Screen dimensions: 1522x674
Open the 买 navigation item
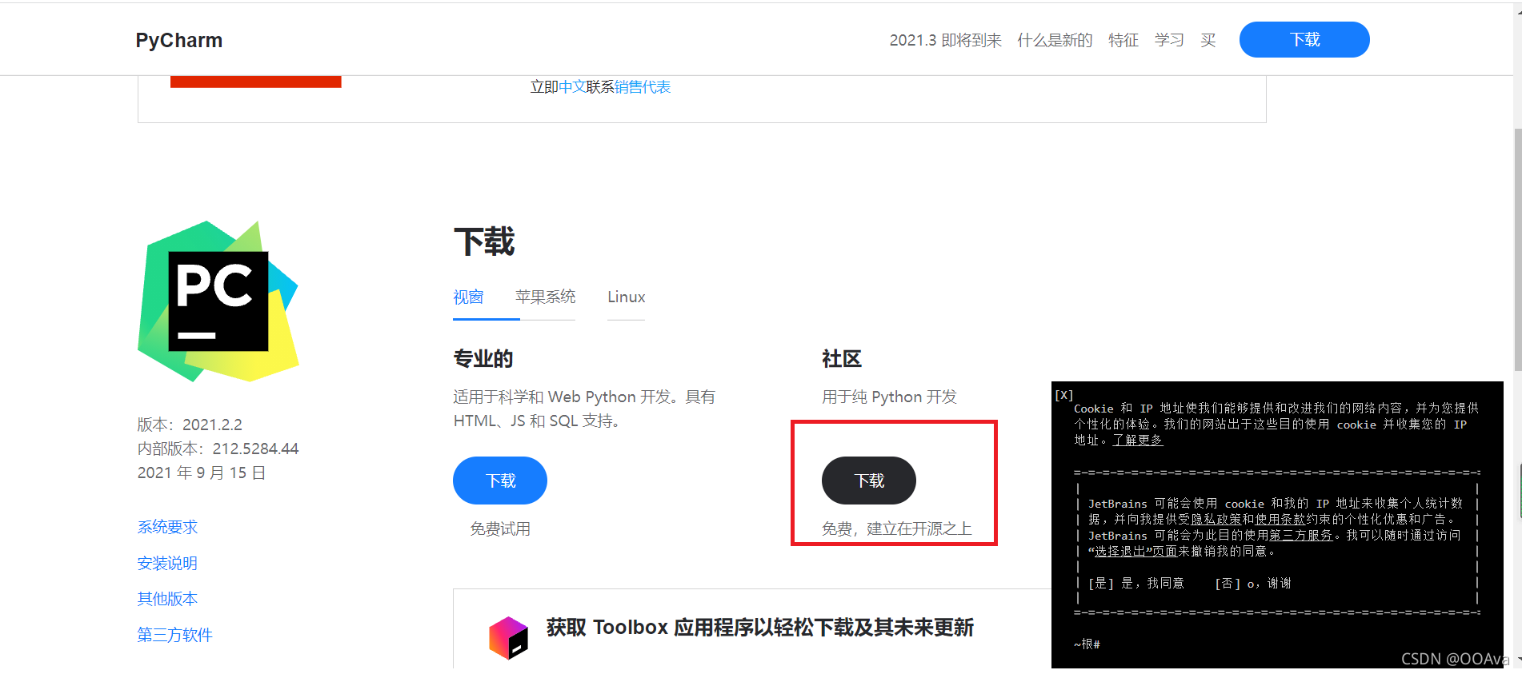click(x=1208, y=40)
